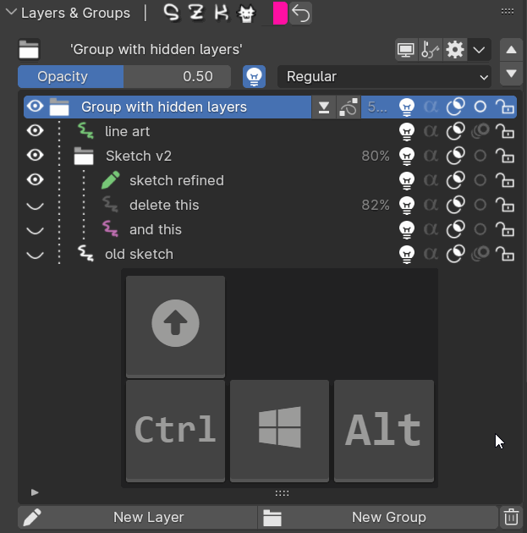Image resolution: width=527 pixels, height=533 pixels.
Task: Hide the 'sketch refined' layer
Action: tap(35, 179)
